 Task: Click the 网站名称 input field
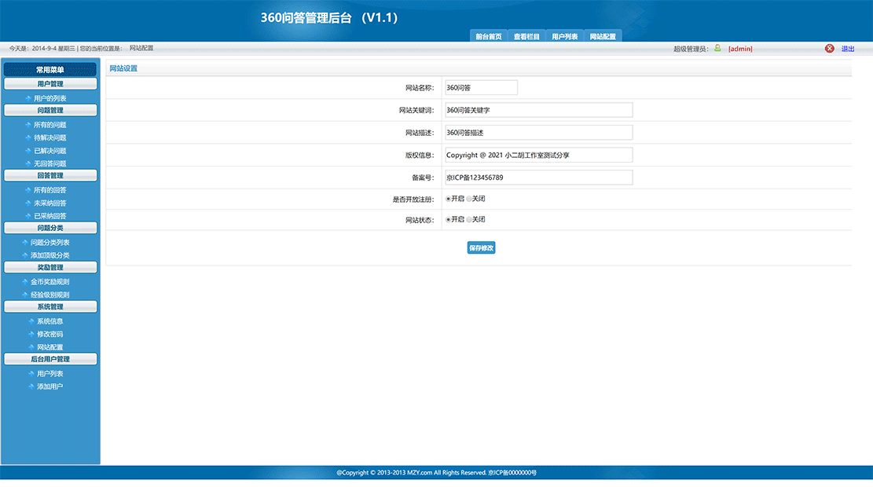point(480,87)
